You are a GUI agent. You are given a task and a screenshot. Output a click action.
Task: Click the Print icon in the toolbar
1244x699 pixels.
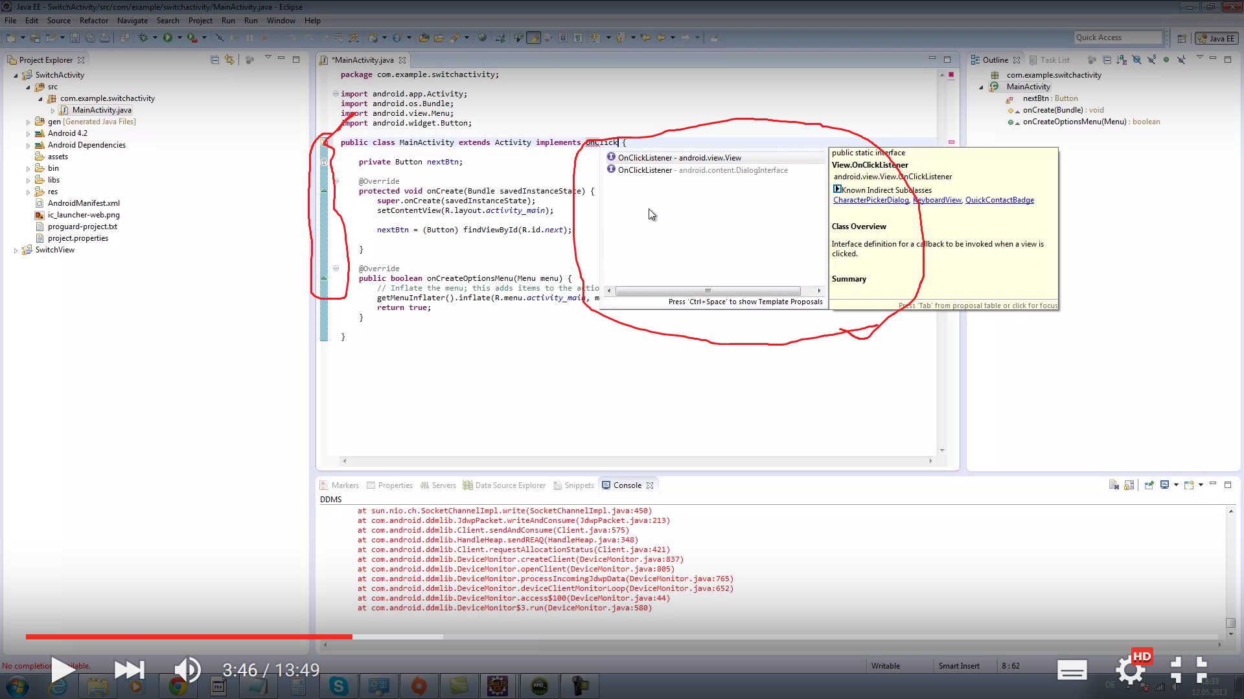click(104, 38)
